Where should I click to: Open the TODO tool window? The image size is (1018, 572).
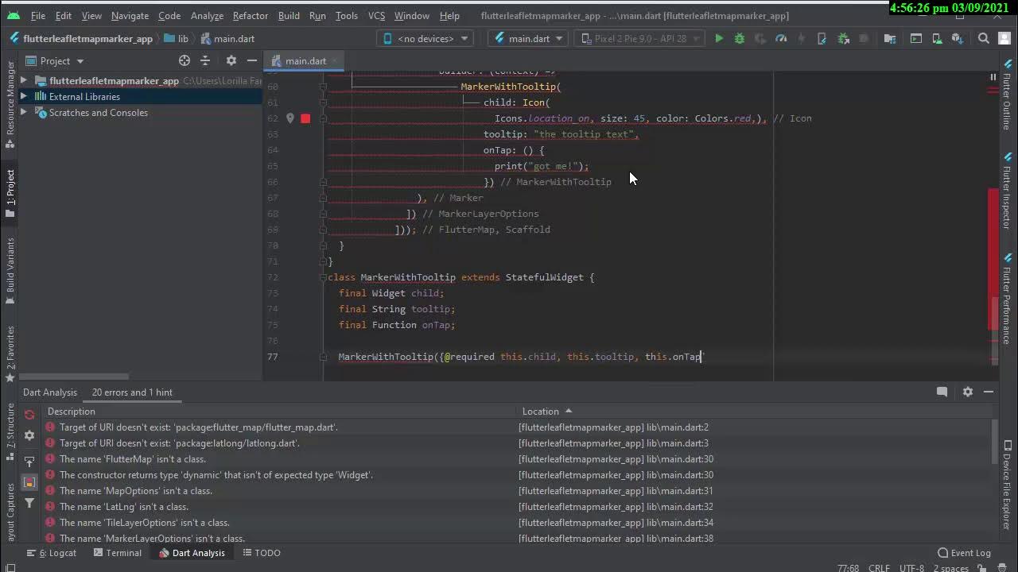pyautogui.click(x=262, y=553)
